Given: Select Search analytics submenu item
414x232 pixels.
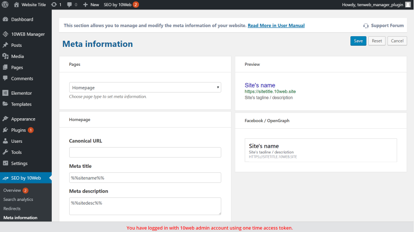Looking at the screenshot, I should [x=18, y=199].
